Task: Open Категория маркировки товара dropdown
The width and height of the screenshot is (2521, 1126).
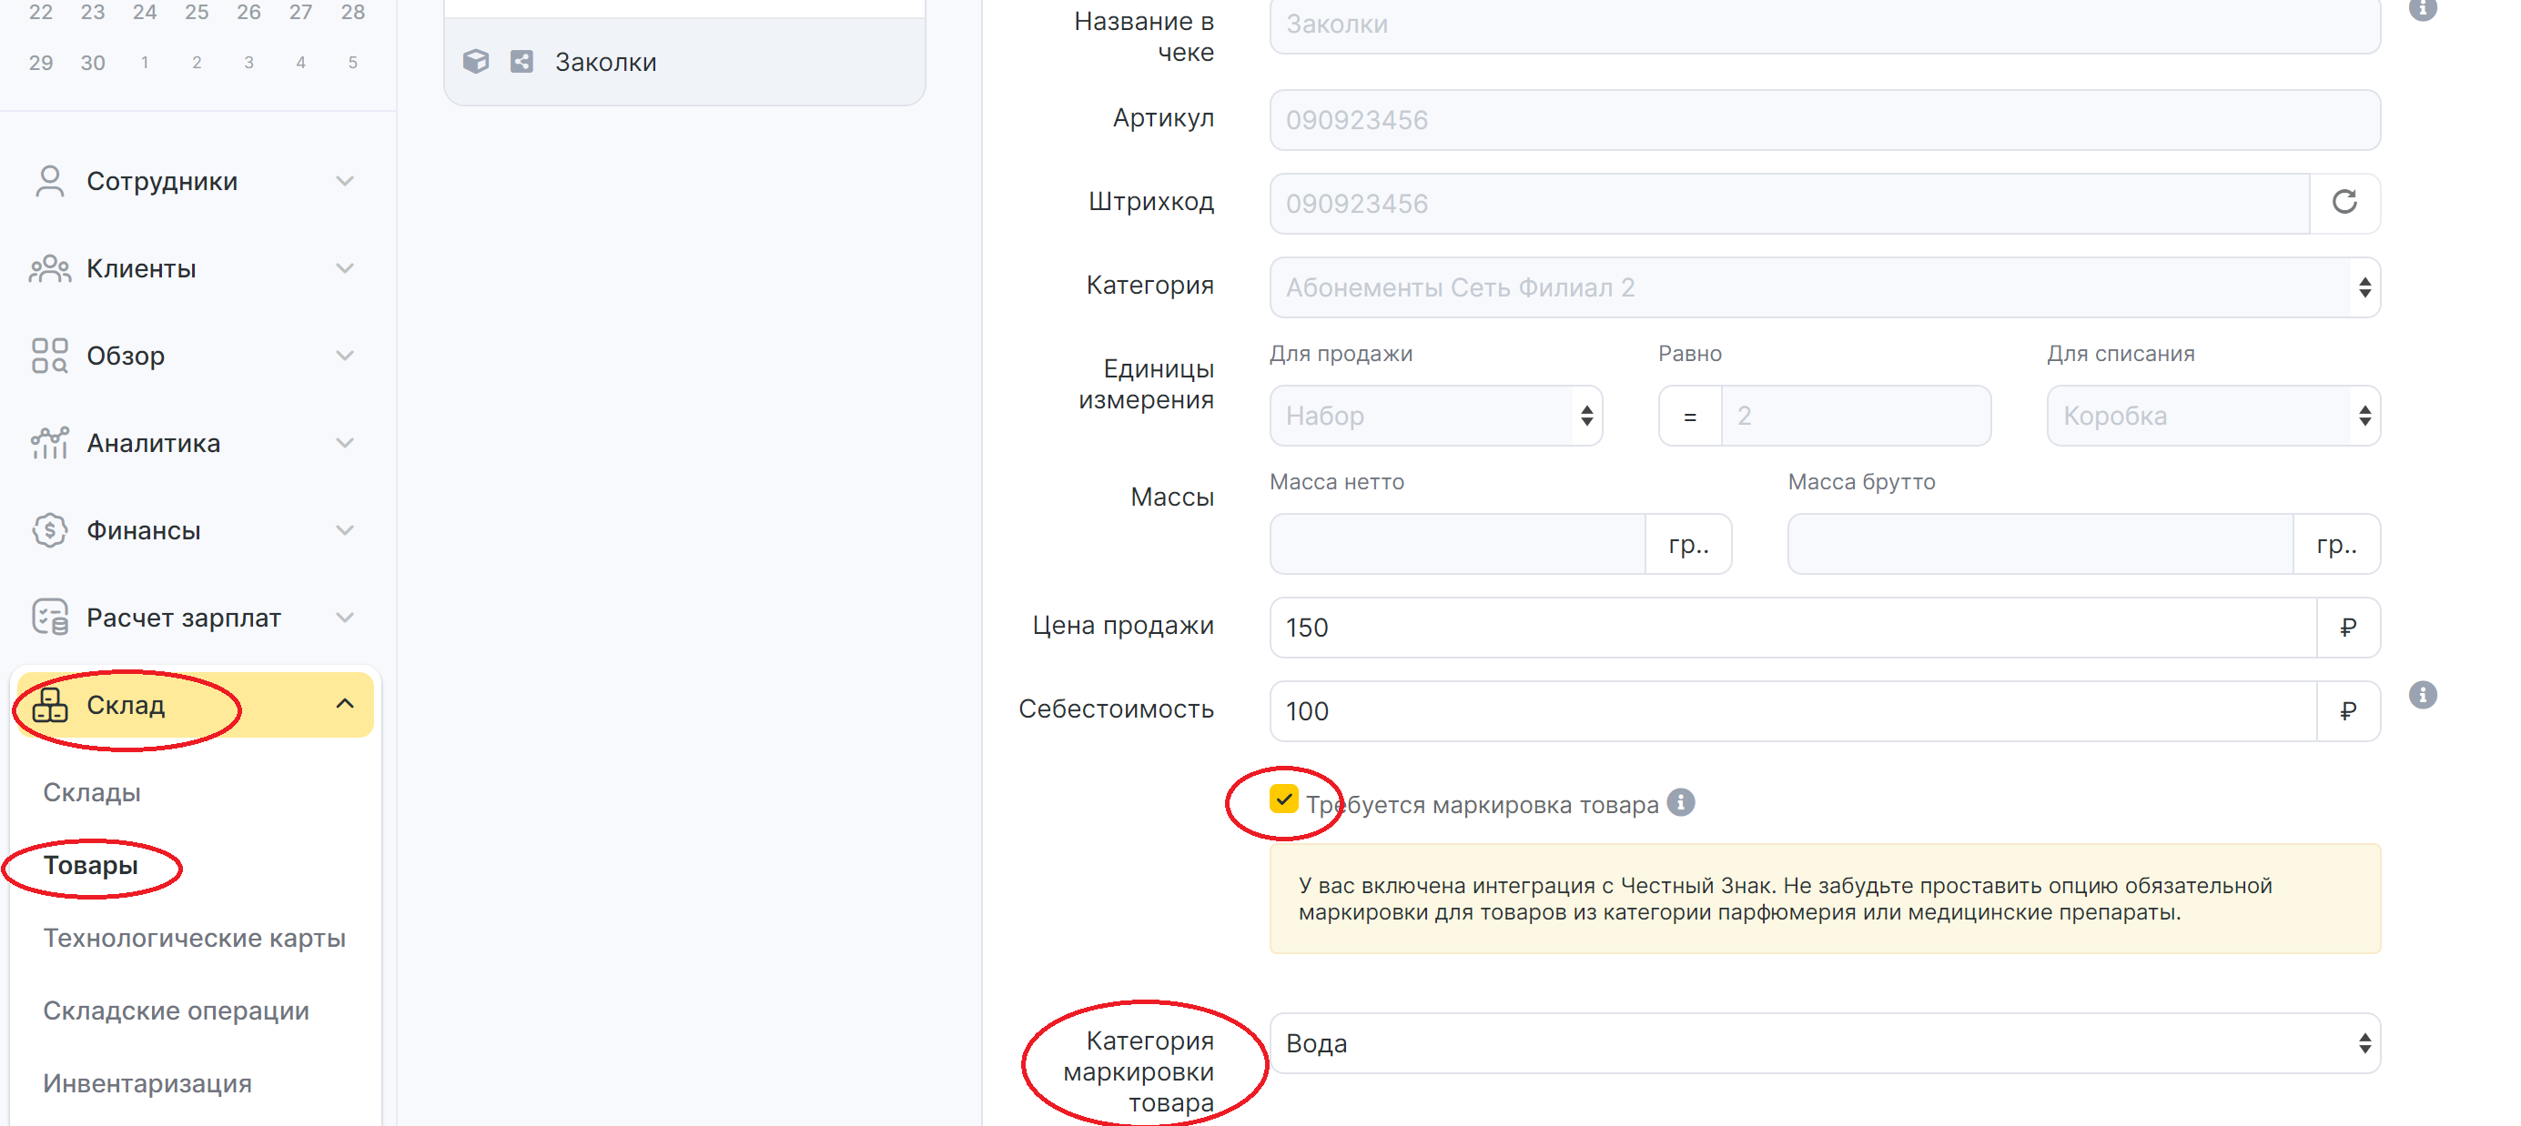Action: 1824,1043
